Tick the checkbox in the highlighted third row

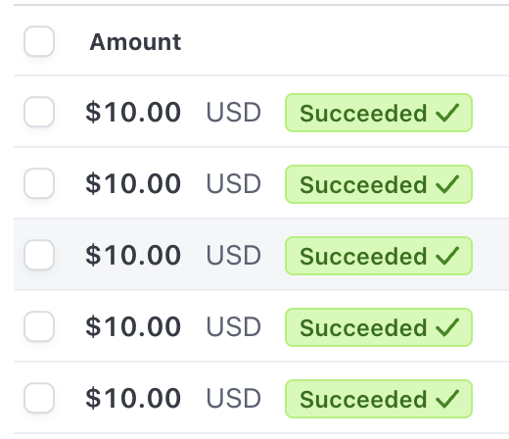[x=39, y=255]
